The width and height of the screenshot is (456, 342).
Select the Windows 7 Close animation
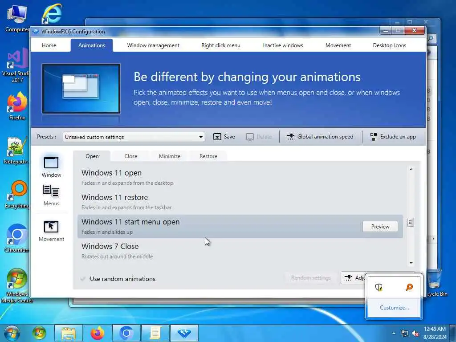tap(240, 251)
